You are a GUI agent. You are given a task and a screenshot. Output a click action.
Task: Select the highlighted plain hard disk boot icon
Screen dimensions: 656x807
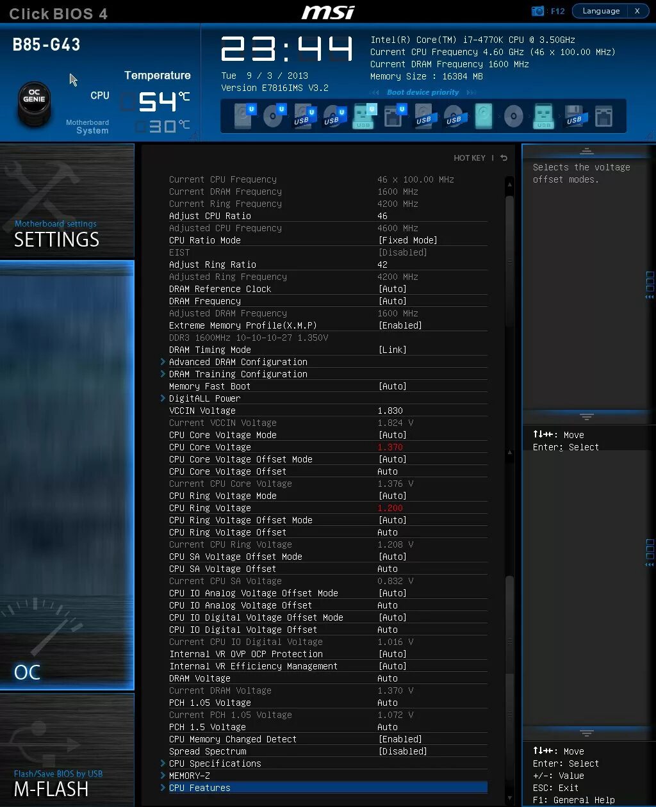(484, 117)
